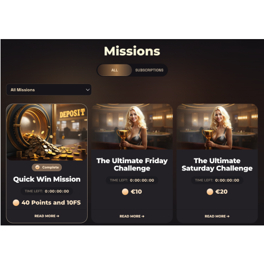Click the Ultimate Saturday Challenge image
This screenshot has height=264, width=264.
click(x=217, y=127)
